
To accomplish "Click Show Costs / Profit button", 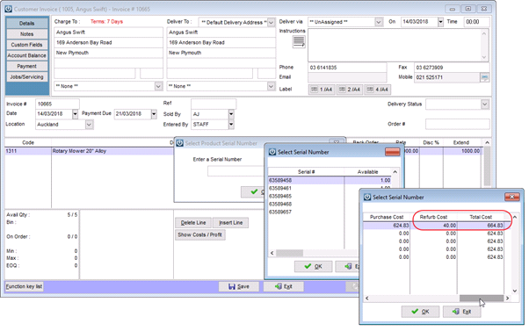I will point(200,234).
